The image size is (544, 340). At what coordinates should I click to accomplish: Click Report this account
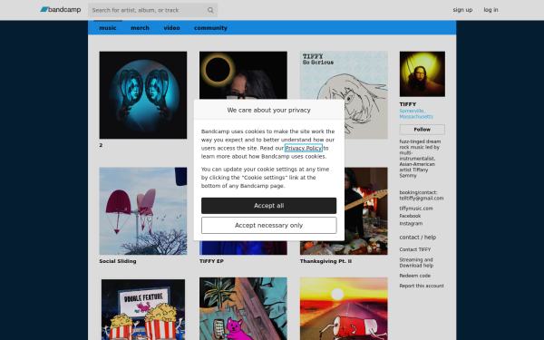point(422,286)
